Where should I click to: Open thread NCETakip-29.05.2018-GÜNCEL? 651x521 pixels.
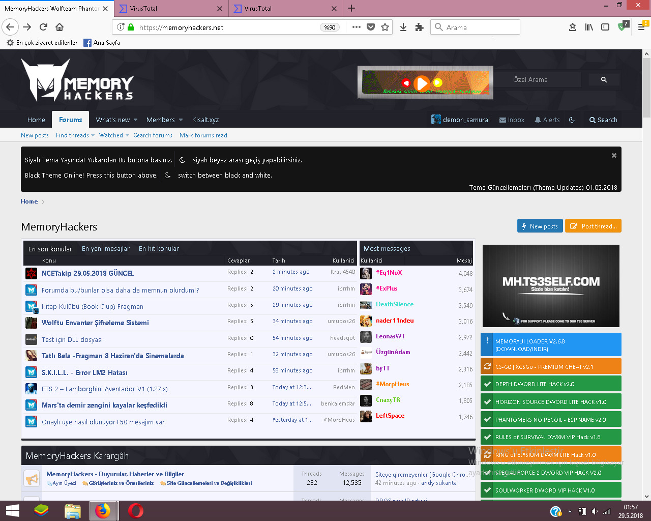88,273
